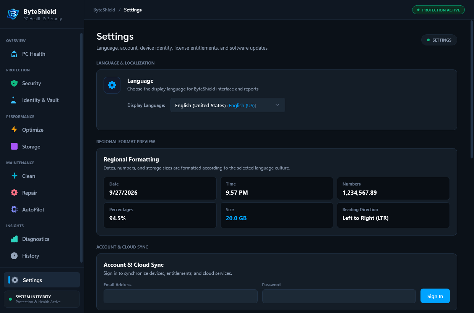474x313 pixels.
Task: Click the Clean sparkle icon
Action: pyautogui.click(x=14, y=176)
